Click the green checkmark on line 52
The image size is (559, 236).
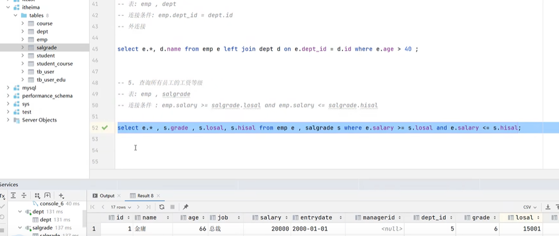pos(104,127)
